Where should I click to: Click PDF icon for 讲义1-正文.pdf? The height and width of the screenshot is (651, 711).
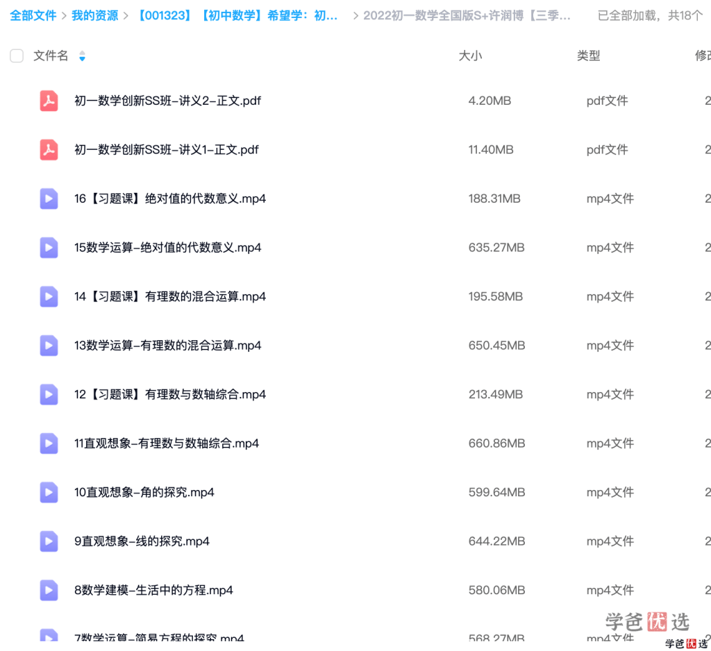click(49, 150)
